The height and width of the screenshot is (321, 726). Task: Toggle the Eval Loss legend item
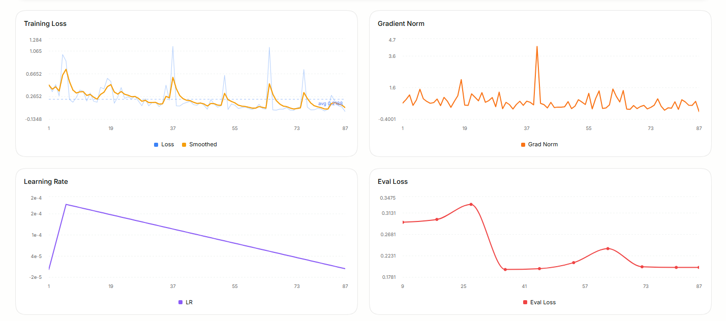tap(539, 302)
